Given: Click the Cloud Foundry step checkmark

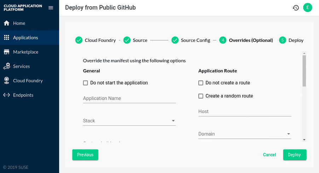Looking at the screenshot, I should [x=79, y=40].
